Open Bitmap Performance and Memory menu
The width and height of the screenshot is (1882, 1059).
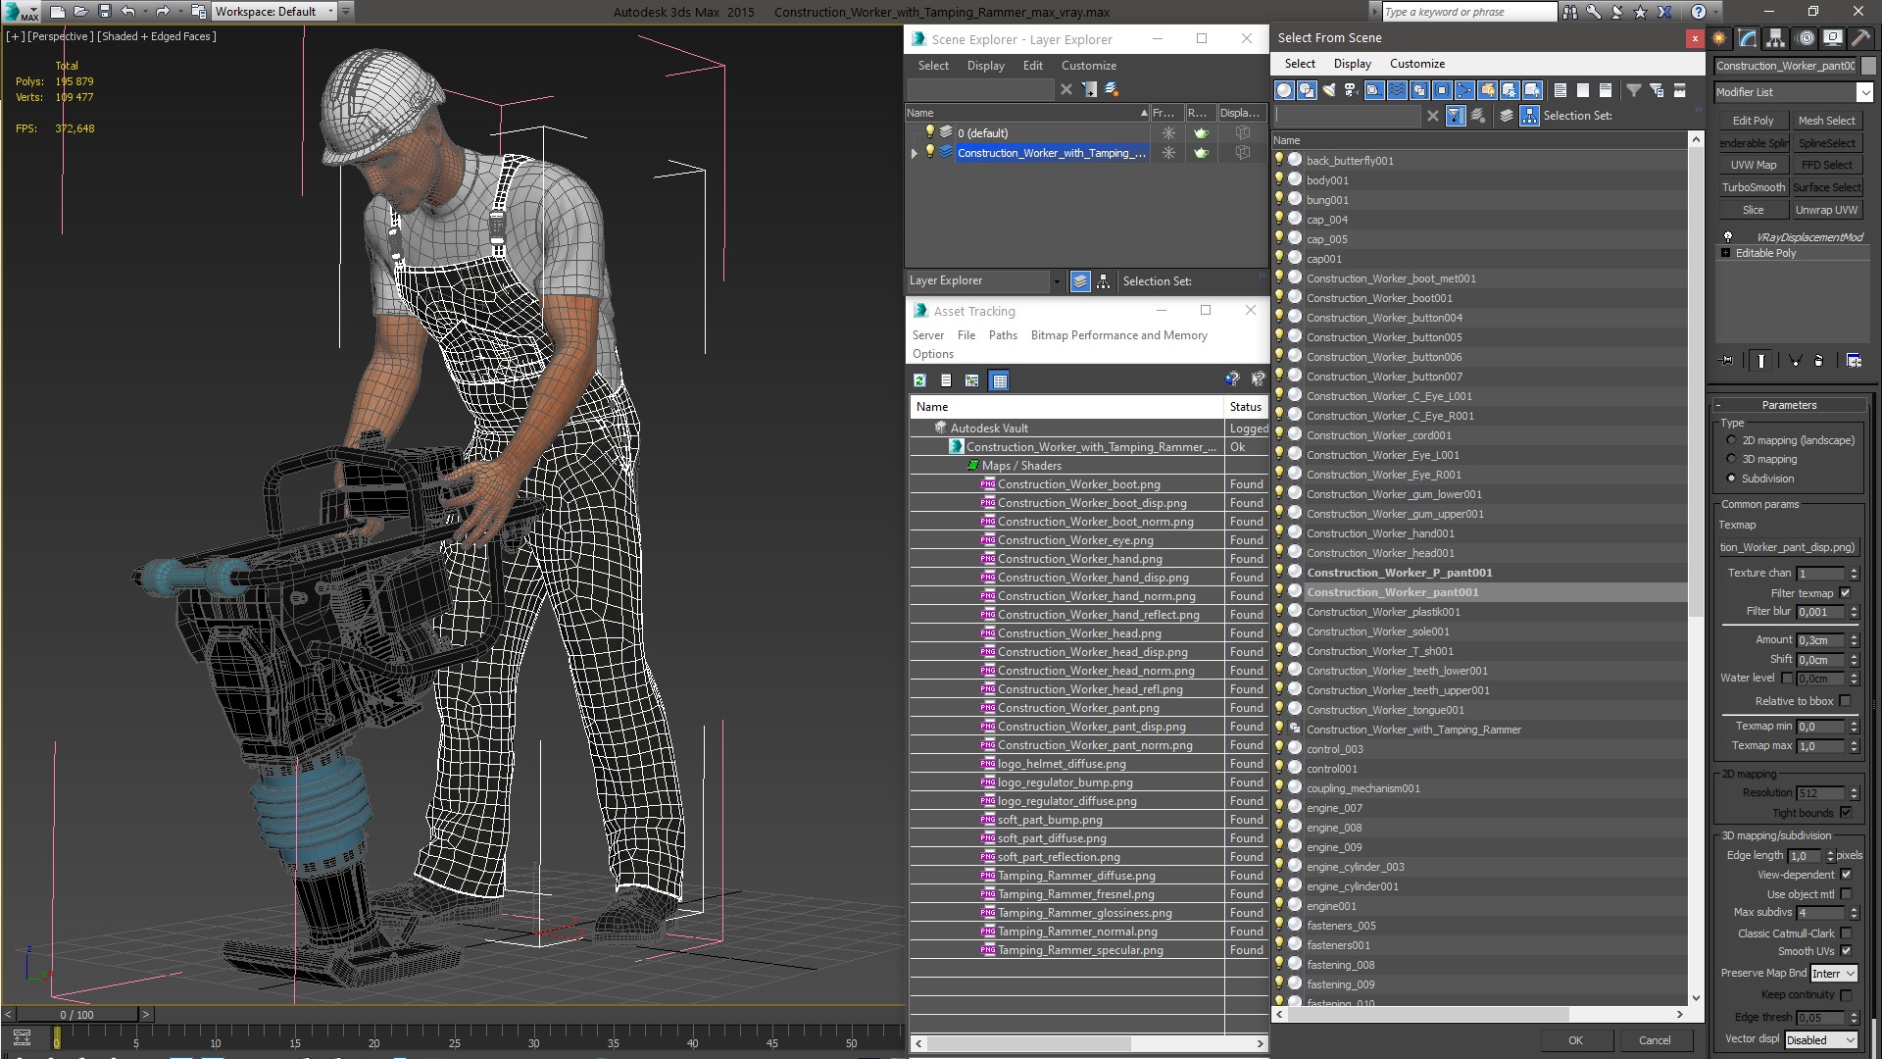click(x=1118, y=335)
